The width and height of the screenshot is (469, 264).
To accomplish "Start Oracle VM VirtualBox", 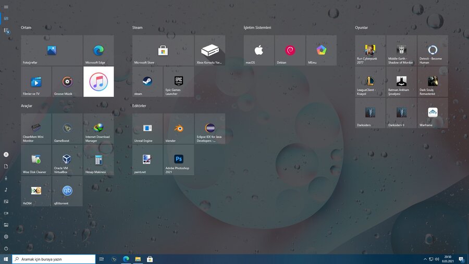I will (67, 160).
